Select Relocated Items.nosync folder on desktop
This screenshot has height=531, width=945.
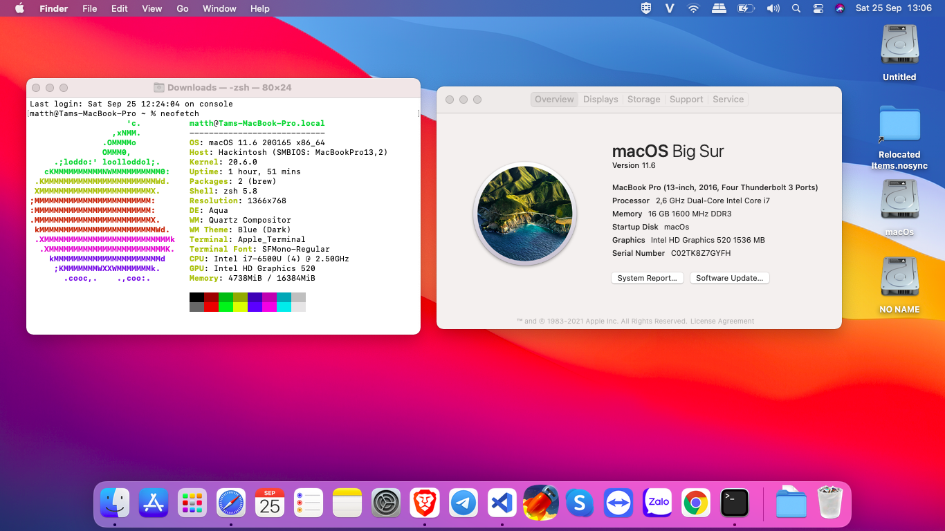(899, 137)
